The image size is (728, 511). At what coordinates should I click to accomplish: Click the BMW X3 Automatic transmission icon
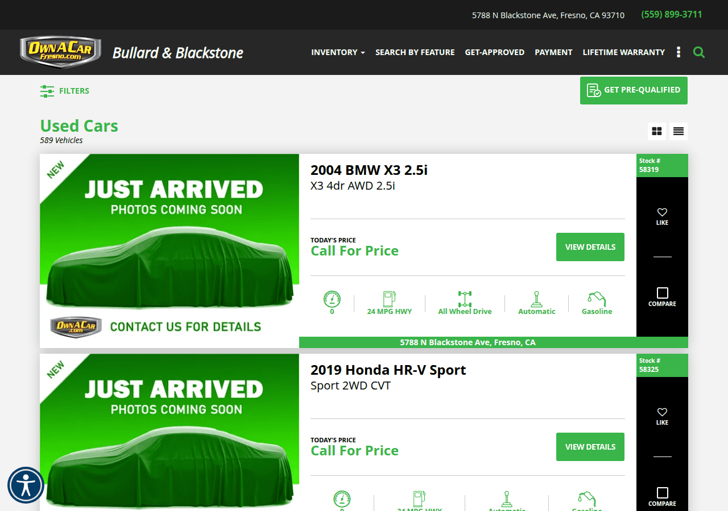click(536, 299)
